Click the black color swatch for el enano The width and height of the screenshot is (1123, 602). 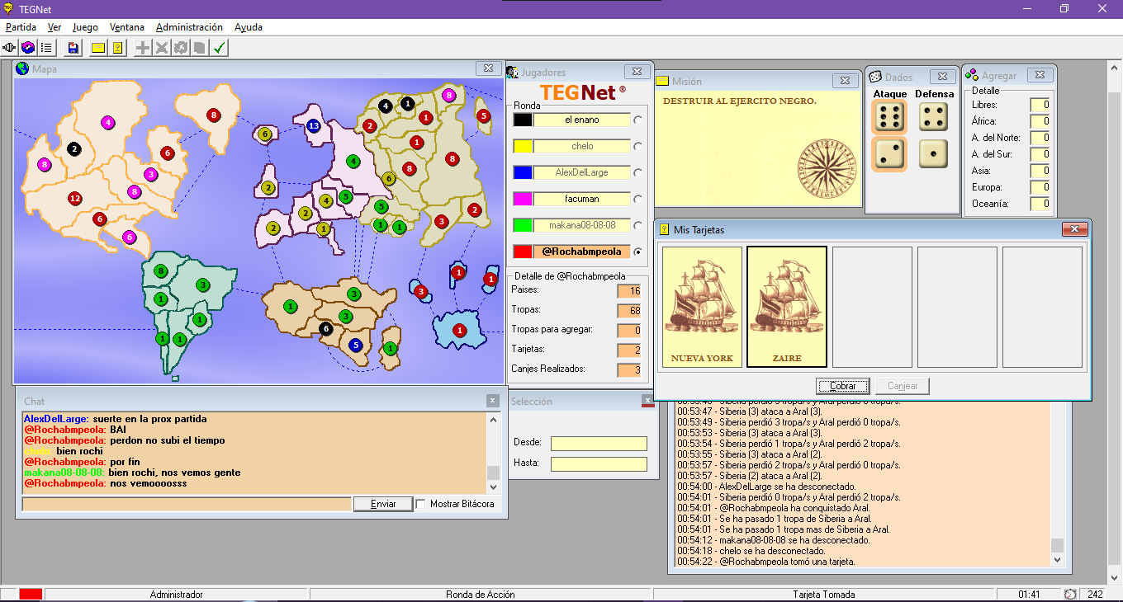[523, 120]
